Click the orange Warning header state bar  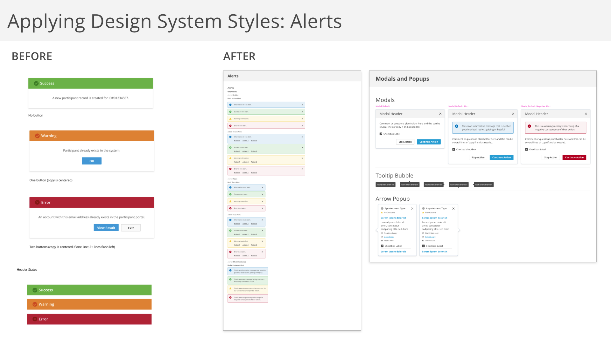pos(89,304)
